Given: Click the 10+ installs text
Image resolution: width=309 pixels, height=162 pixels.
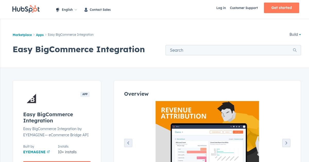Looking at the screenshot, I should (x=67, y=152).
